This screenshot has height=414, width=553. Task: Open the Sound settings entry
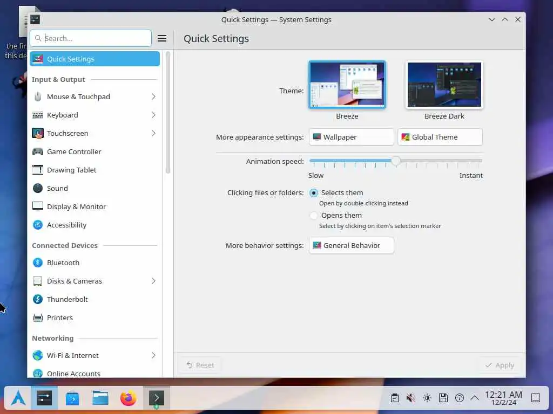point(95,188)
